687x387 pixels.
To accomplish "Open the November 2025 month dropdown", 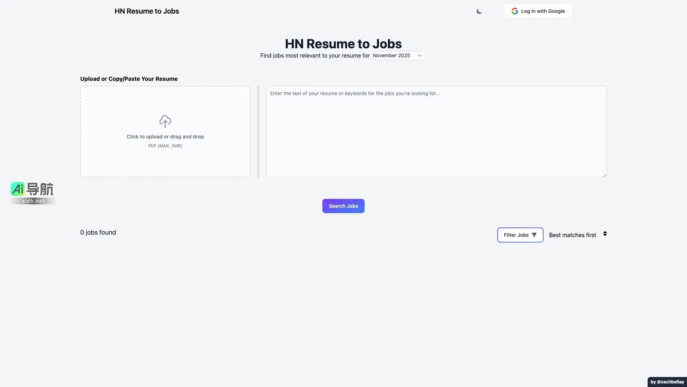I will click(398, 55).
